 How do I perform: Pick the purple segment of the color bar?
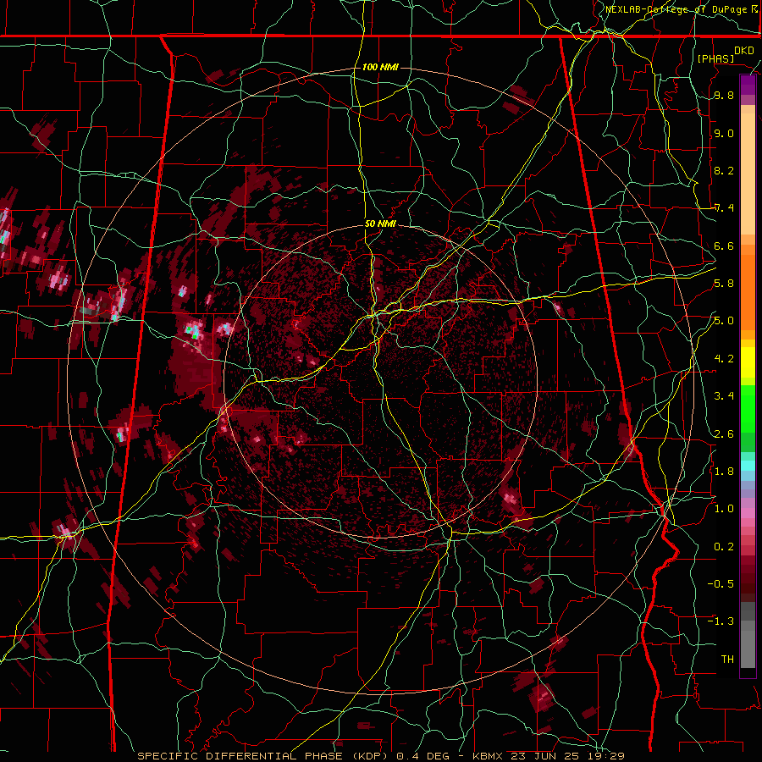pyautogui.click(x=748, y=85)
